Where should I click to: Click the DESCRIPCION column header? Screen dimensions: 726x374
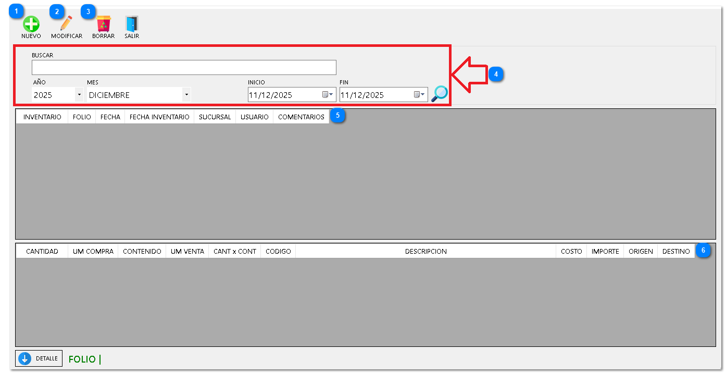coord(425,251)
